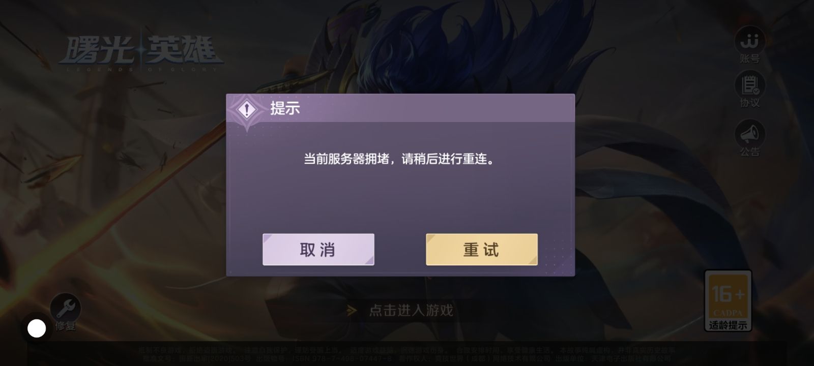
Task: Open the 公告 megaphone announcement icon
Action: 750,134
